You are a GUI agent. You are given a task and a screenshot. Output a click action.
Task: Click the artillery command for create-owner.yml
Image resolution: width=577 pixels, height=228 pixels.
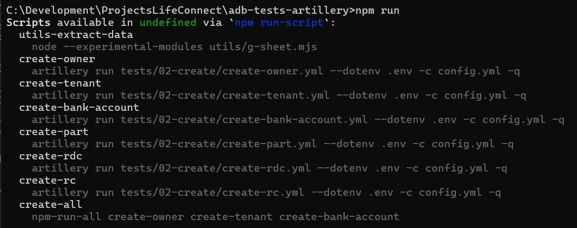pyautogui.click(x=276, y=71)
